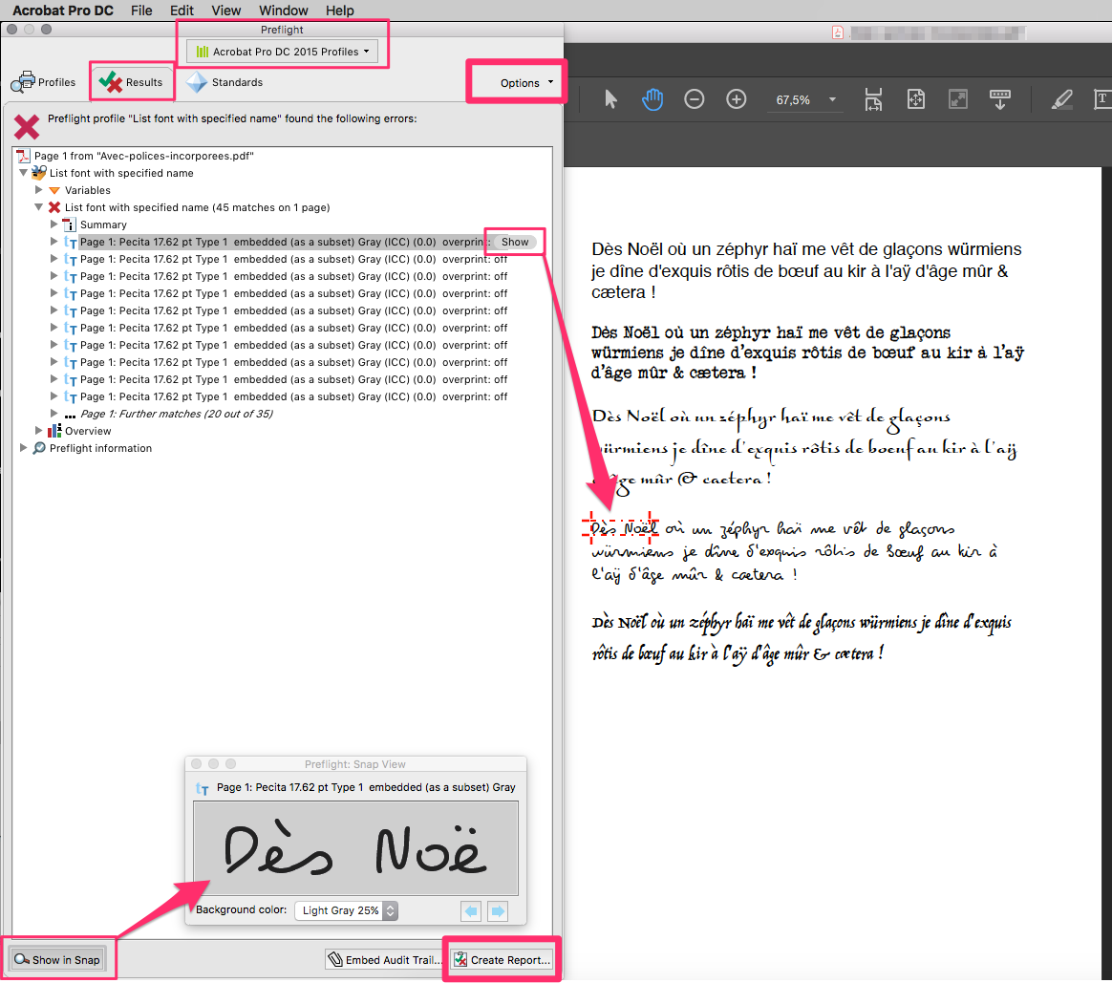Click the full screen mode icon
Screen dimensions: 1112x983
pos(957,98)
